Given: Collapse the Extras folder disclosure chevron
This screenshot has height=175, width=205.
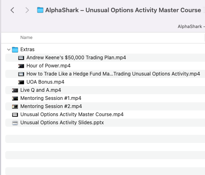Looking at the screenshot, I should (9, 50).
